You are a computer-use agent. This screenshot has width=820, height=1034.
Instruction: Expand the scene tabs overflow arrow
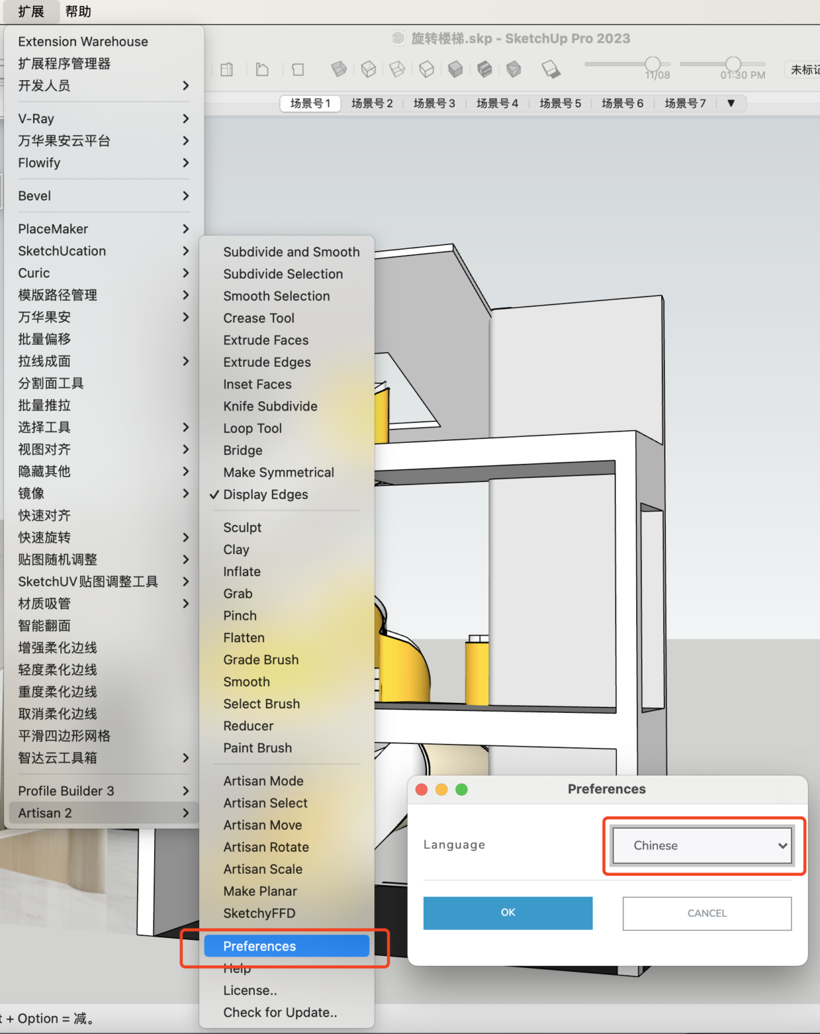pos(731,103)
